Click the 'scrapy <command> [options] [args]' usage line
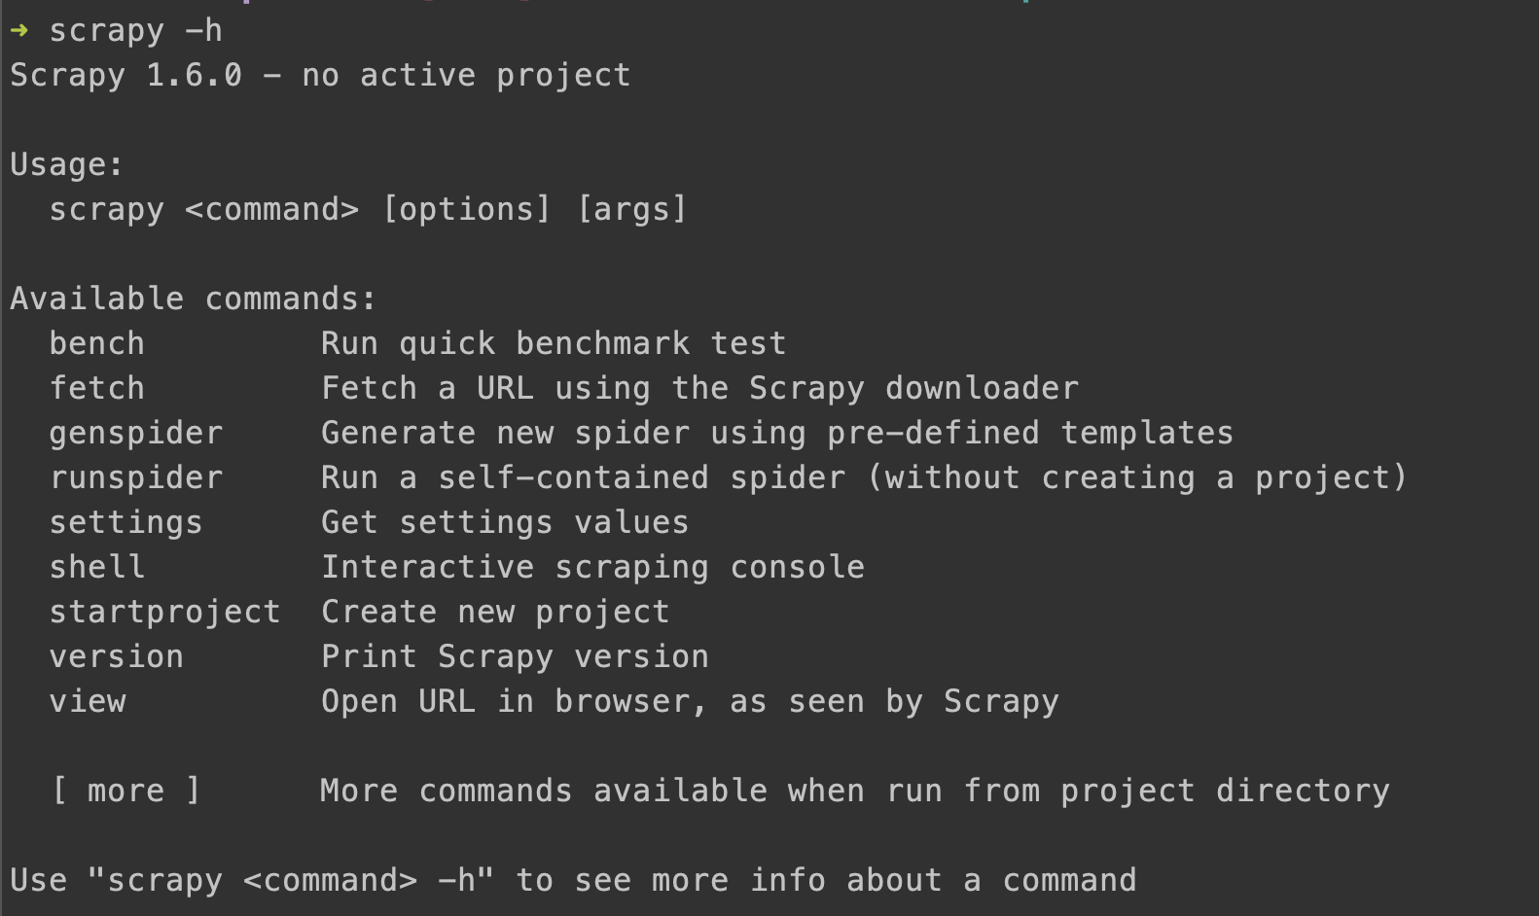 (x=368, y=210)
